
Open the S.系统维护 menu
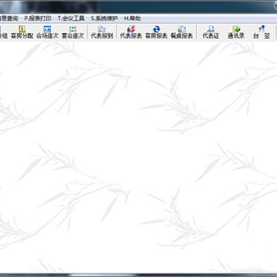[x=105, y=18]
